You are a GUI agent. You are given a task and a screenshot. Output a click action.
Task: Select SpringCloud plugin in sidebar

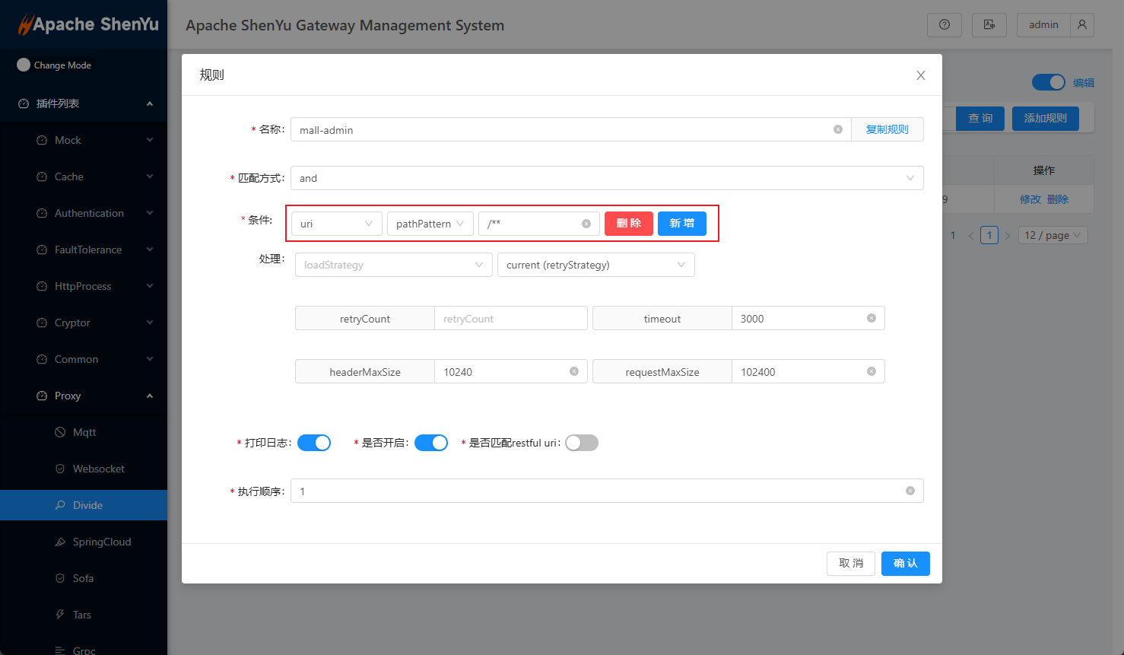101,542
